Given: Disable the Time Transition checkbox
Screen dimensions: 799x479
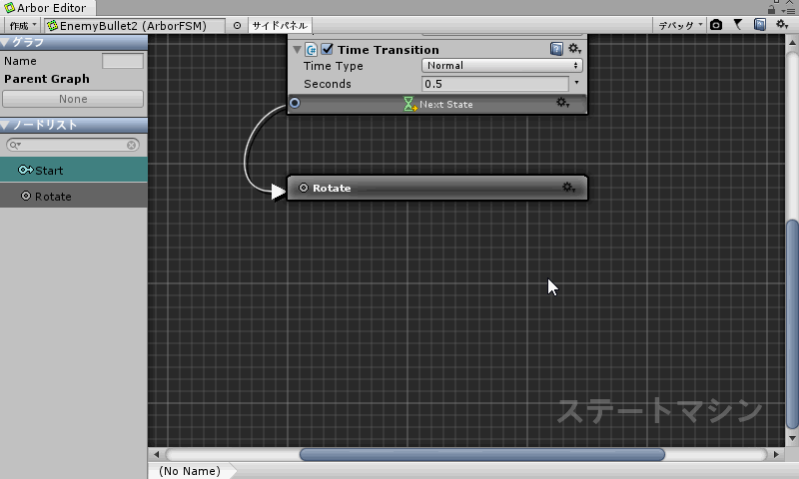Looking at the screenshot, I should point(328,49).
